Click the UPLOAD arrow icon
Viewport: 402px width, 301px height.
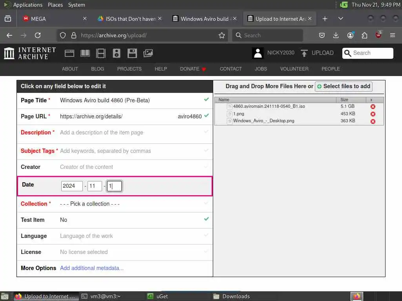[x=304, y=53]
